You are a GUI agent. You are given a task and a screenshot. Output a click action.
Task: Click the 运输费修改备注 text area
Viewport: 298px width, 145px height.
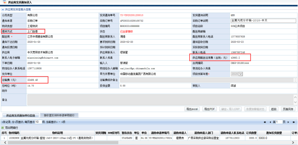click(x=207, y=80)
